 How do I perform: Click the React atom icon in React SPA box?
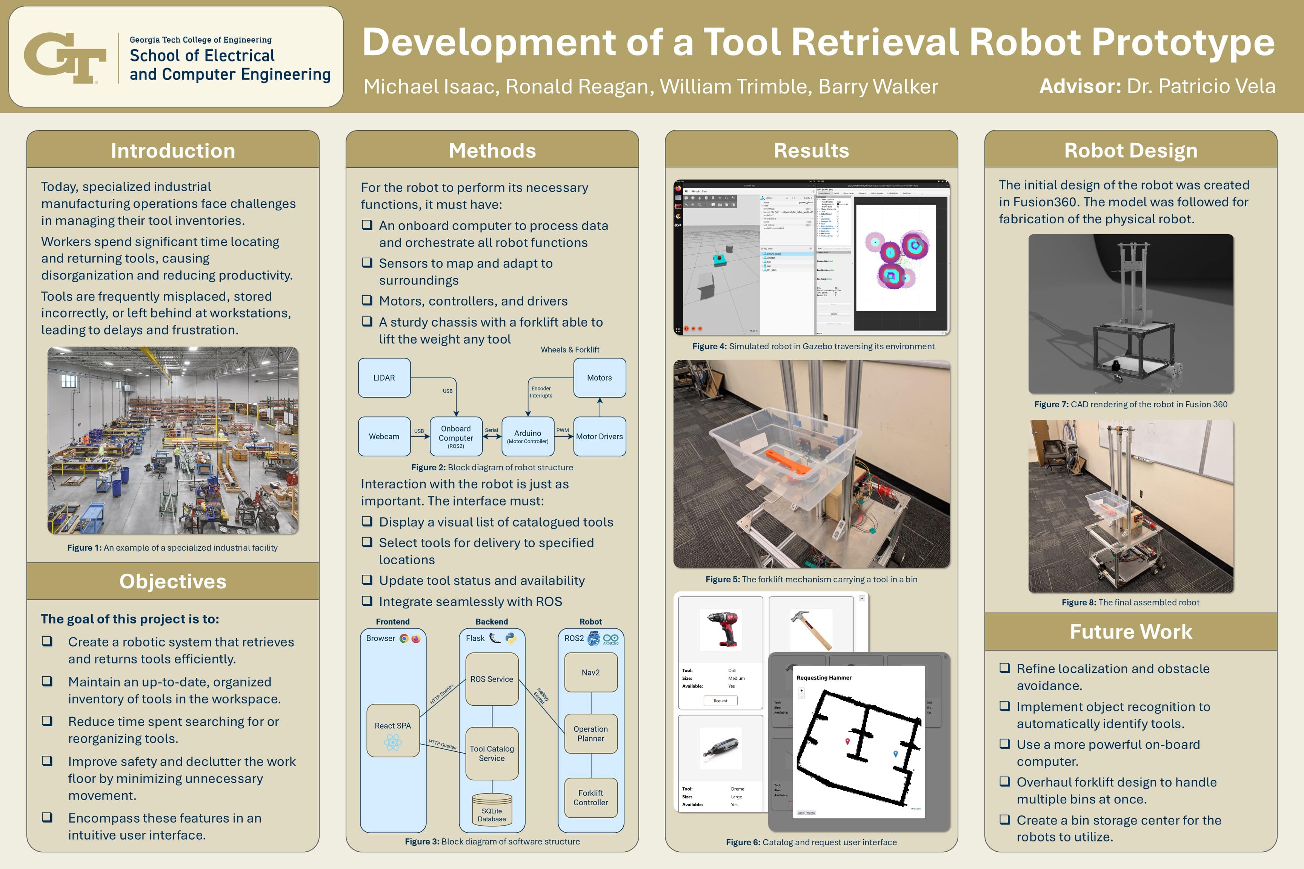pos(392,742)
